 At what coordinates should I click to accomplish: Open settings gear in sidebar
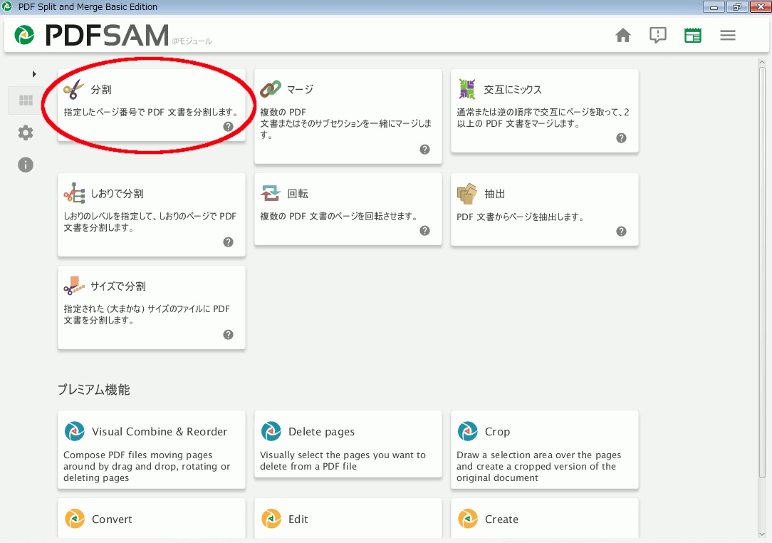tap(26, 133)
